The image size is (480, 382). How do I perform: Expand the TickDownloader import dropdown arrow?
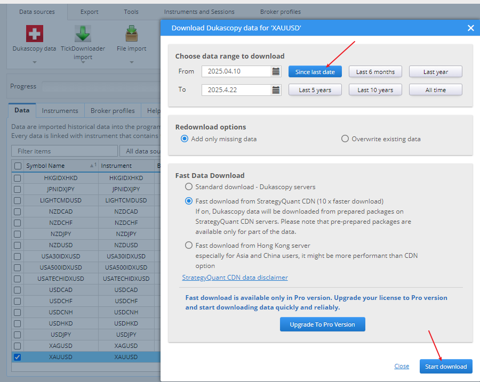pyautogui.click(x=83, y=62)
